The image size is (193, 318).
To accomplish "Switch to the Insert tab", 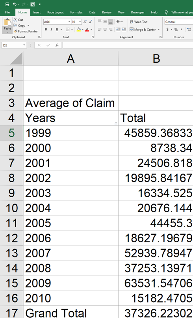I will pyautogui.click(x=37, y=12).
